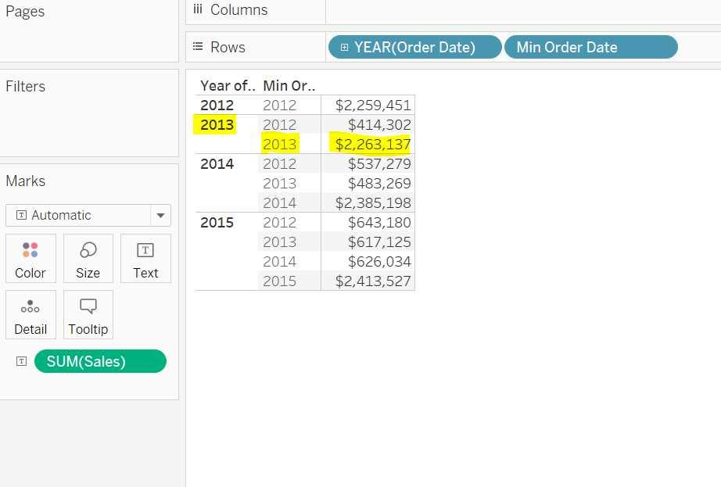The width and height of the screenshot is (721, 487).
Task: Select the highlighted 2013 year row header
Action: [x=217, y=124]
